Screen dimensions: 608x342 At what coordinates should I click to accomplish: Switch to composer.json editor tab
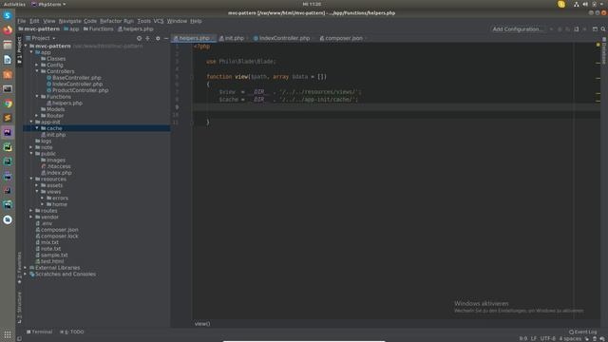(x=341, y=38)
